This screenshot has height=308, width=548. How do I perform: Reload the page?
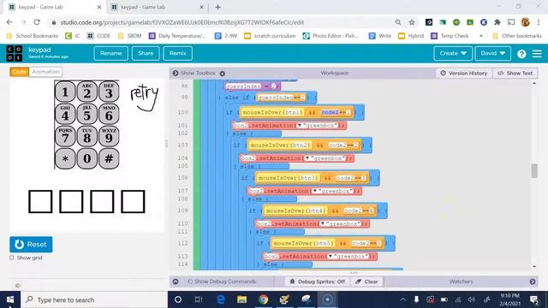coord(37,22)
